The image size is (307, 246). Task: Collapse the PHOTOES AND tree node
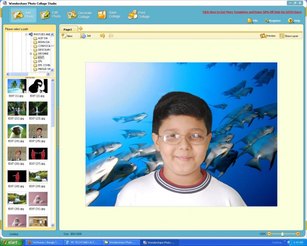26,34
